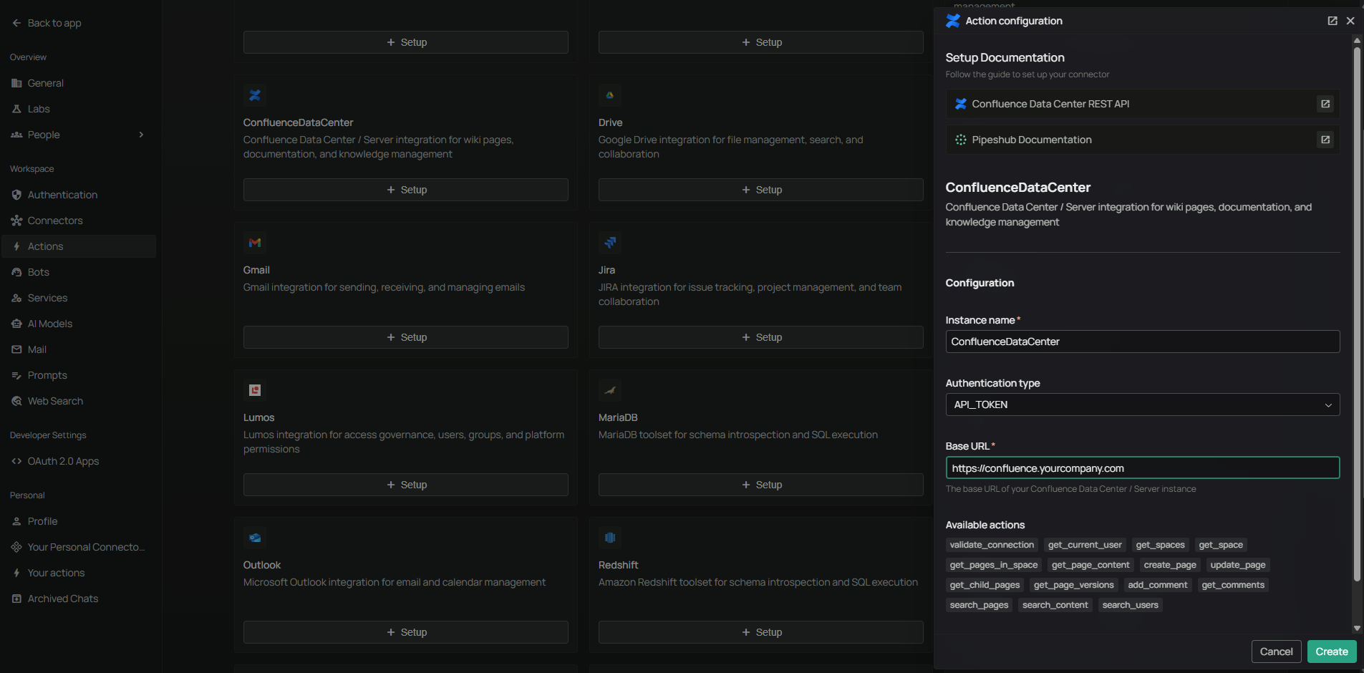This screenshot has height=673, width=1364.
Task: Click the Archived Chats icon
Action: (x=16, y=599)
